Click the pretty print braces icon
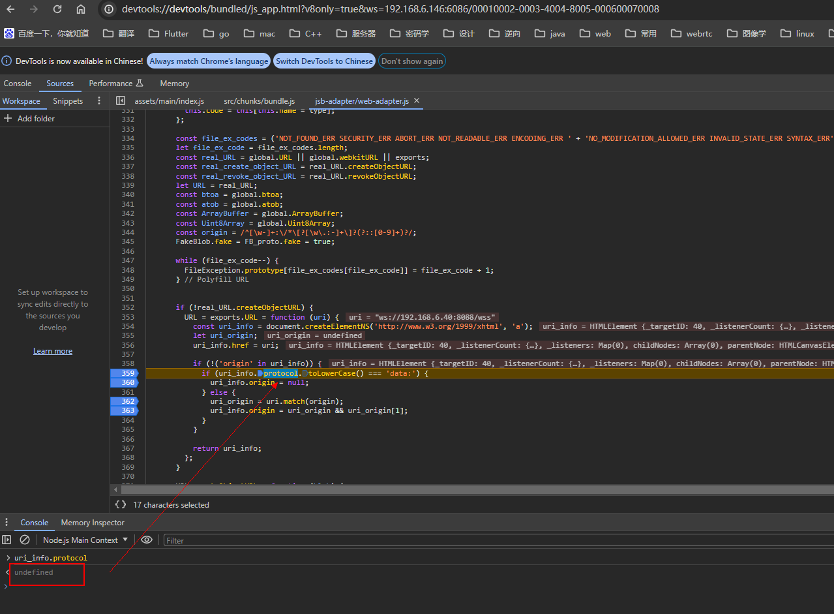The image size is (834, 614). coord(121,504)
